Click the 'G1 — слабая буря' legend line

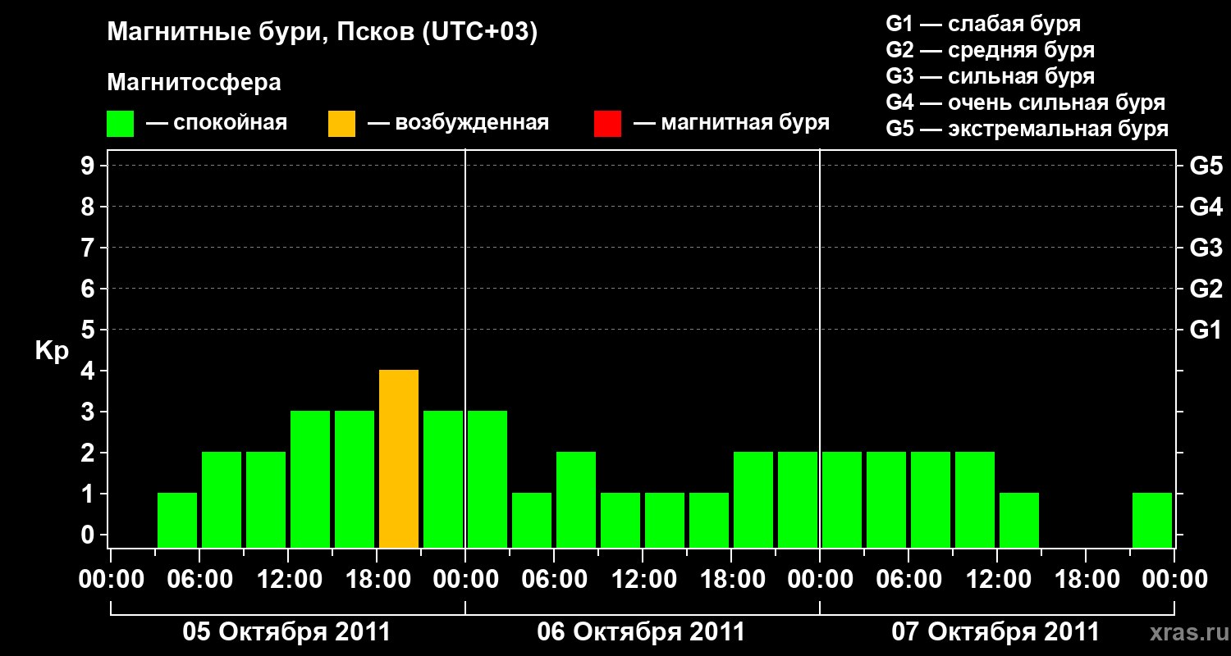[983, 24]
